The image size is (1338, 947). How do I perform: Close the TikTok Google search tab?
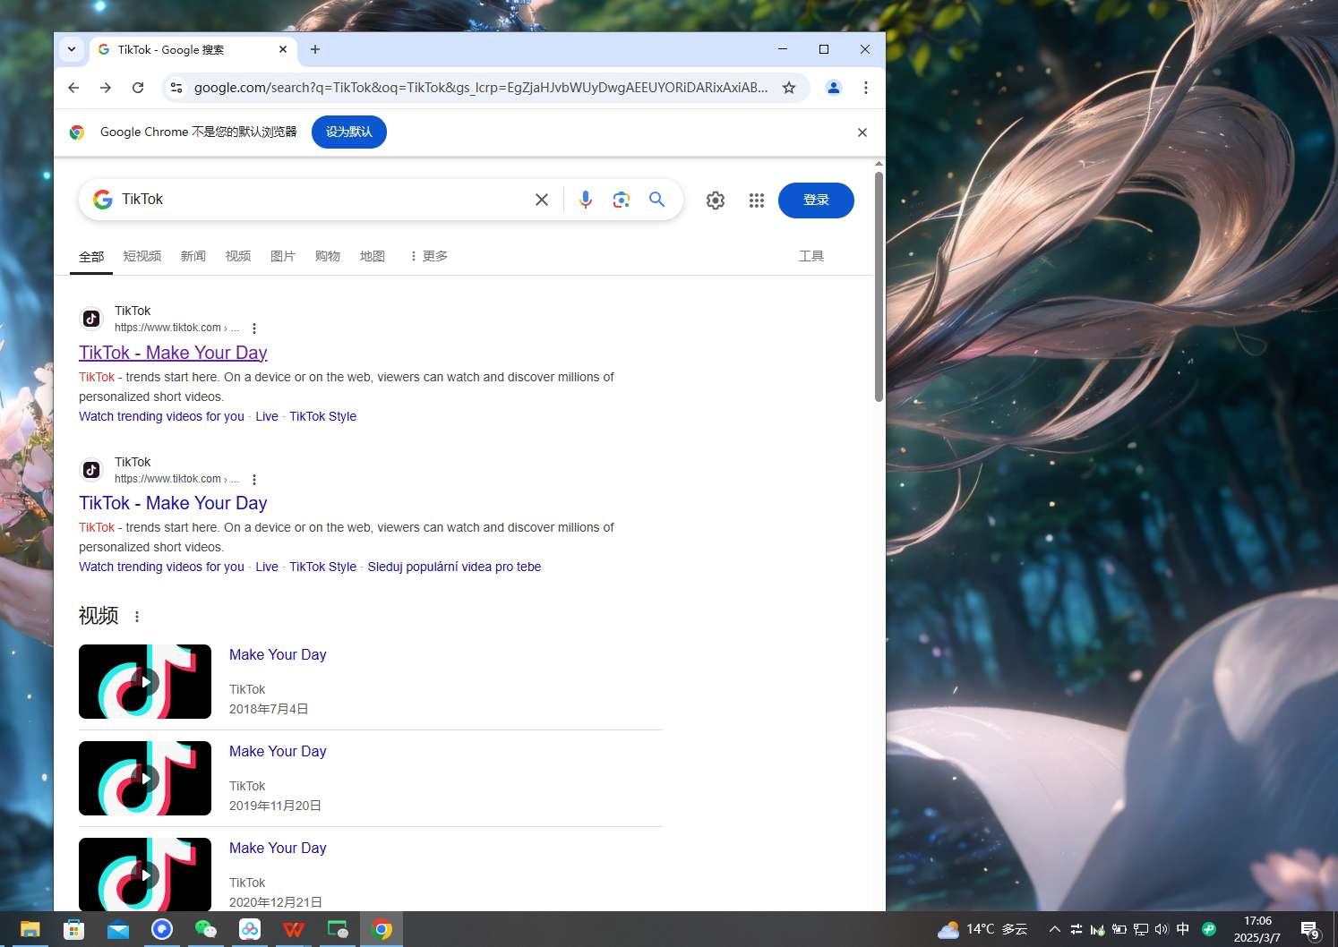[x=283, y=49]
